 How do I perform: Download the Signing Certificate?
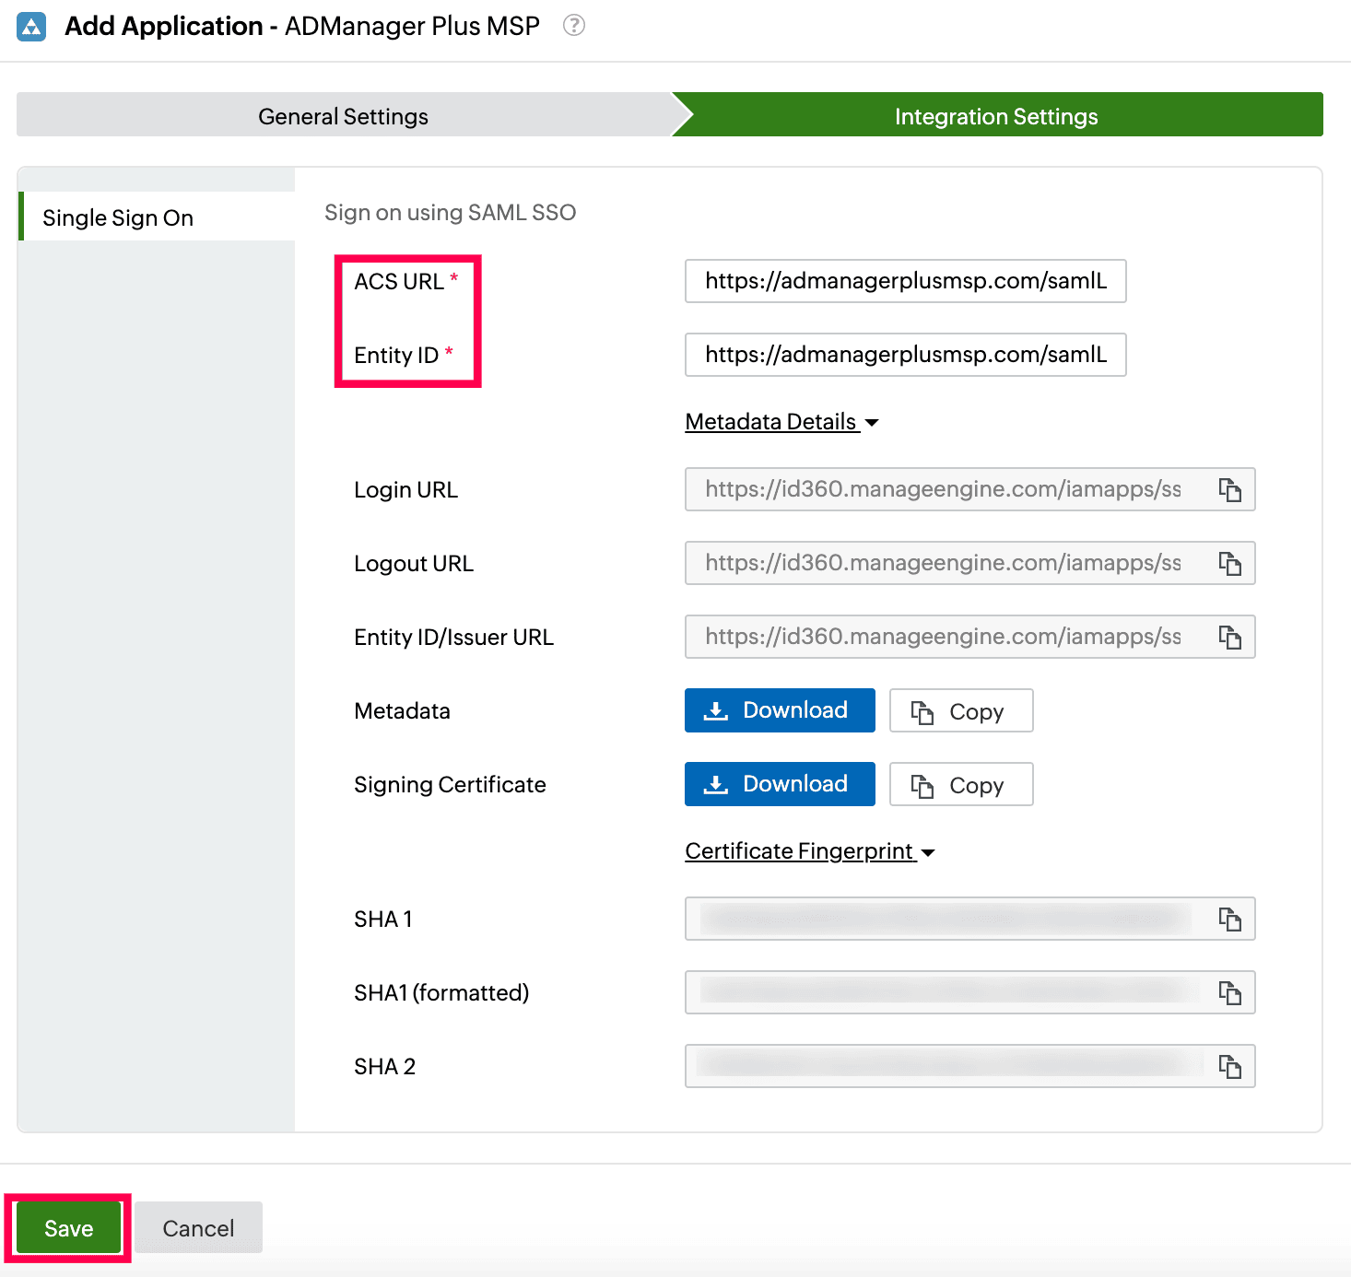(x=779, y=784)
